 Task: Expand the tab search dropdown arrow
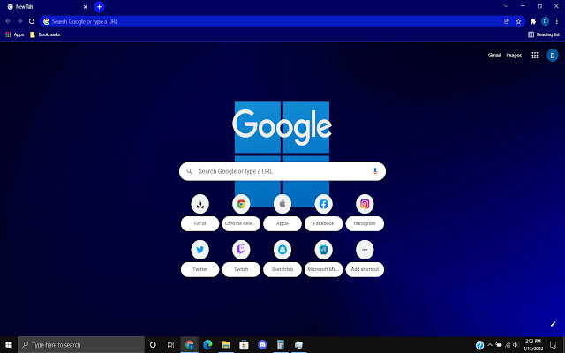[x=506, y=6]
